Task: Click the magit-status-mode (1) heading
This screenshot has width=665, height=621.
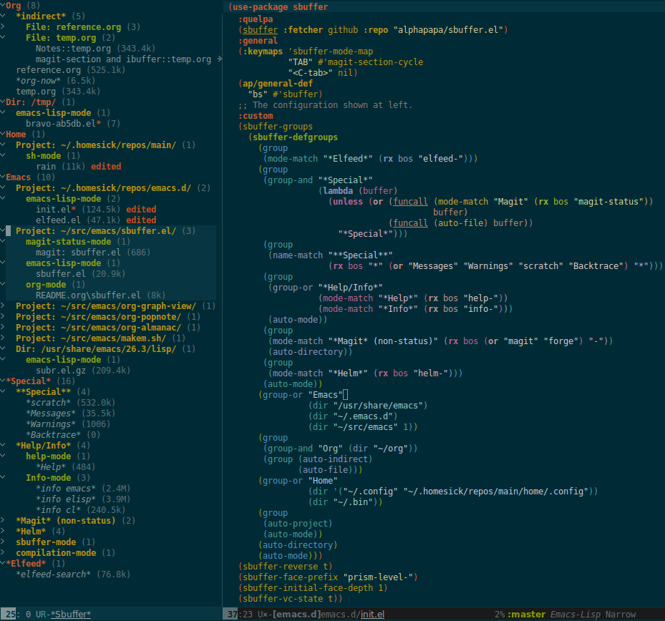Action: 78,241
